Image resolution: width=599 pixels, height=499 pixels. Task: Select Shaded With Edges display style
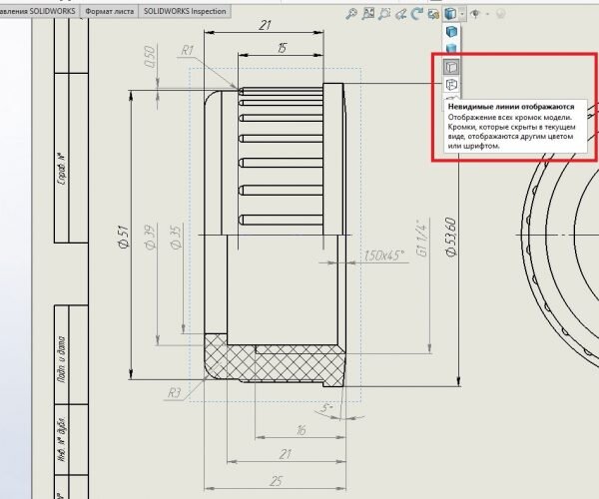[x=451, y=31]
